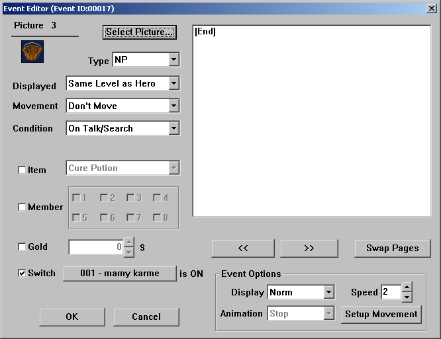Select the [End] line in command list
The width and height of the screenshot is (441, 339).
(x=205, y=31)
